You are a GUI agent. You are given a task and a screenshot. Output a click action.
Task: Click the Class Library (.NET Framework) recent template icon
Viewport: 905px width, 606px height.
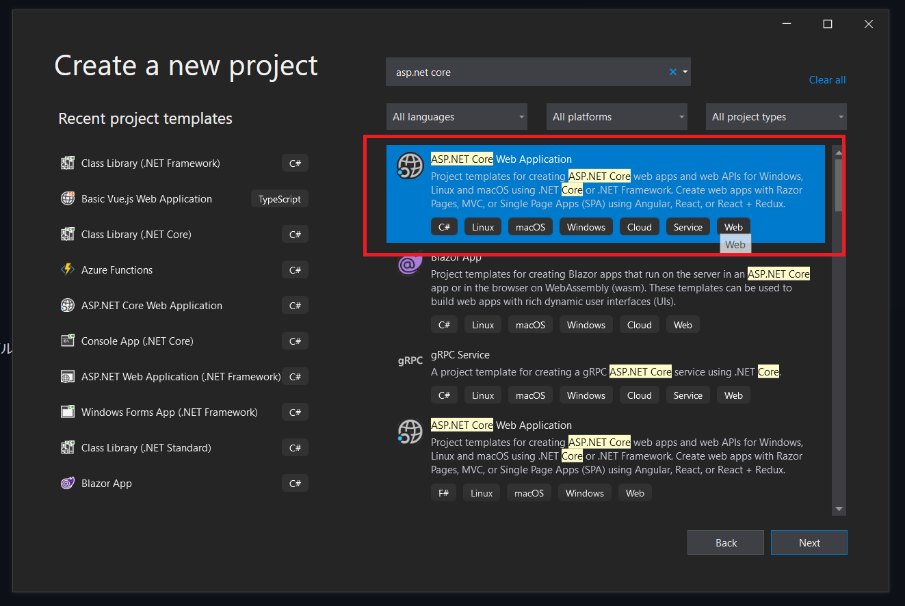(67, 163)
